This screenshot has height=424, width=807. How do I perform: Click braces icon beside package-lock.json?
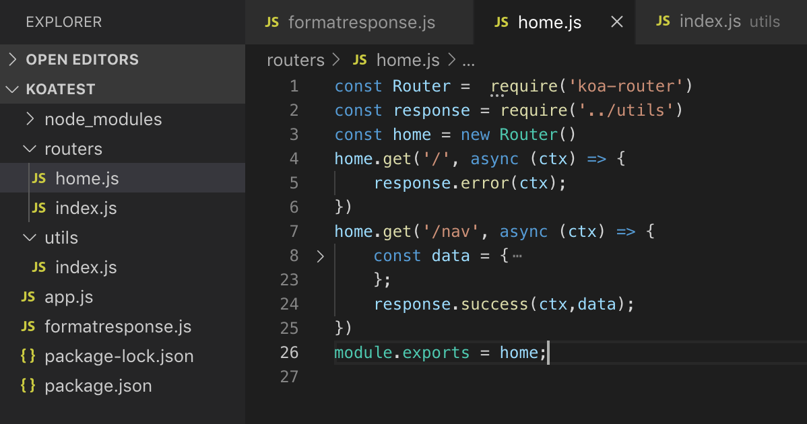coord(28,356)
